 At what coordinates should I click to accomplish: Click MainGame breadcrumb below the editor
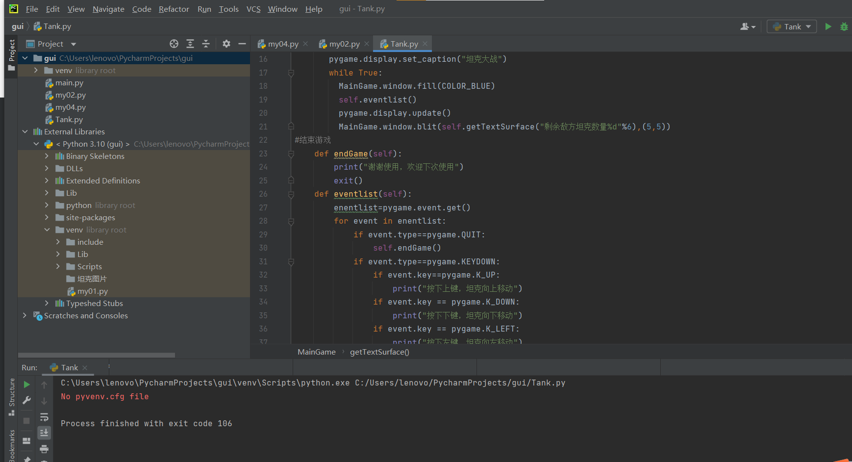[x=317, y=352]
